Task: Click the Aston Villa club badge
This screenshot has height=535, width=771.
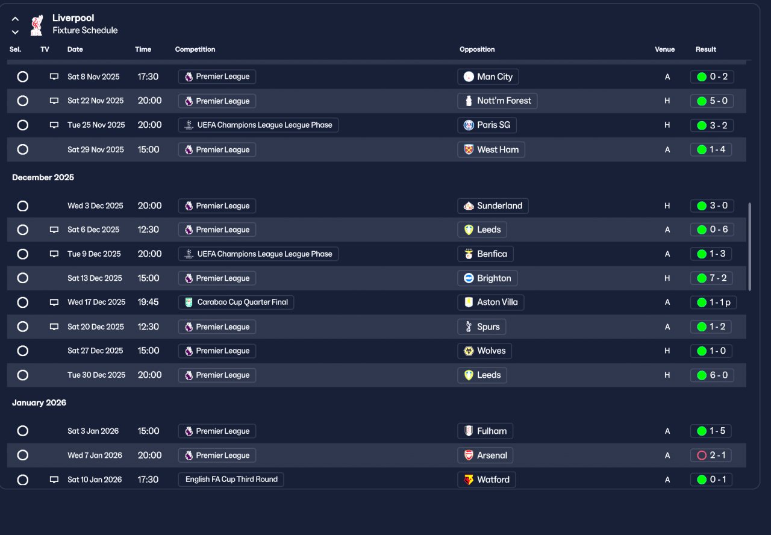Action: click(469, 302)
